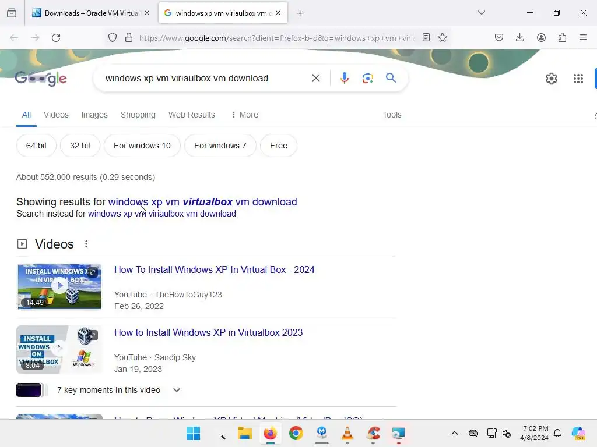Image resolution: width=597 pixels, height=447 pixels.
Task: Open the Windows Start menu
Action: pos(194,433)
